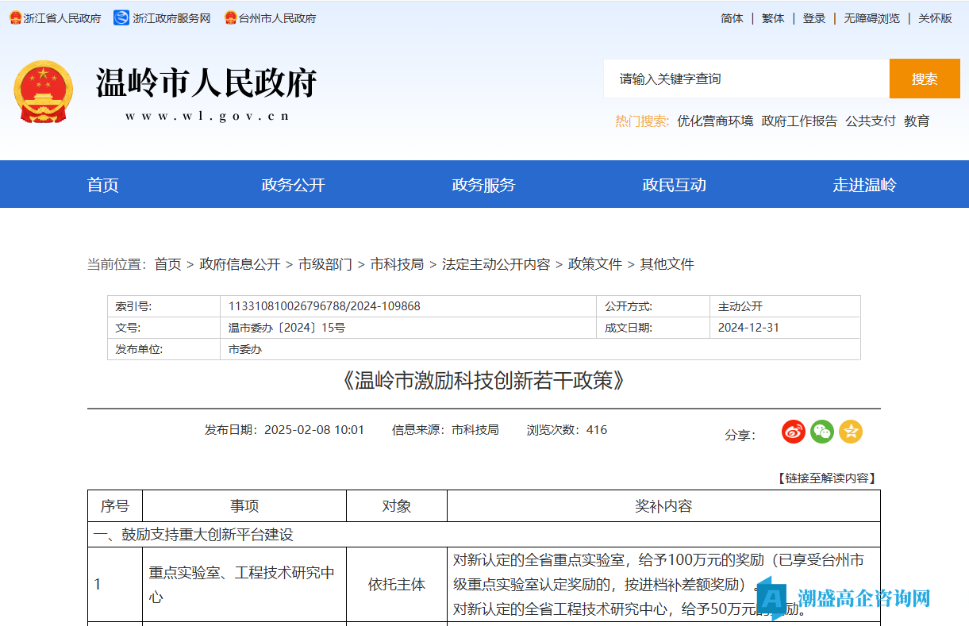Open 浙江政府服务网 link
The image size is (969, 626).
coord(171,18)
